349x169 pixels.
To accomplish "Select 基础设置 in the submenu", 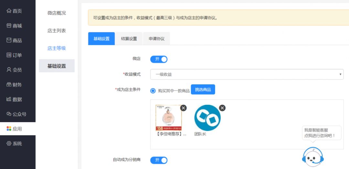I will (x=57, y=66).
